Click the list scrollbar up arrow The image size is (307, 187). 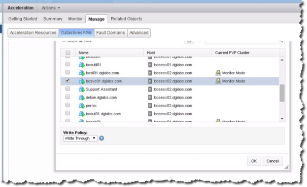click(282, 60)
